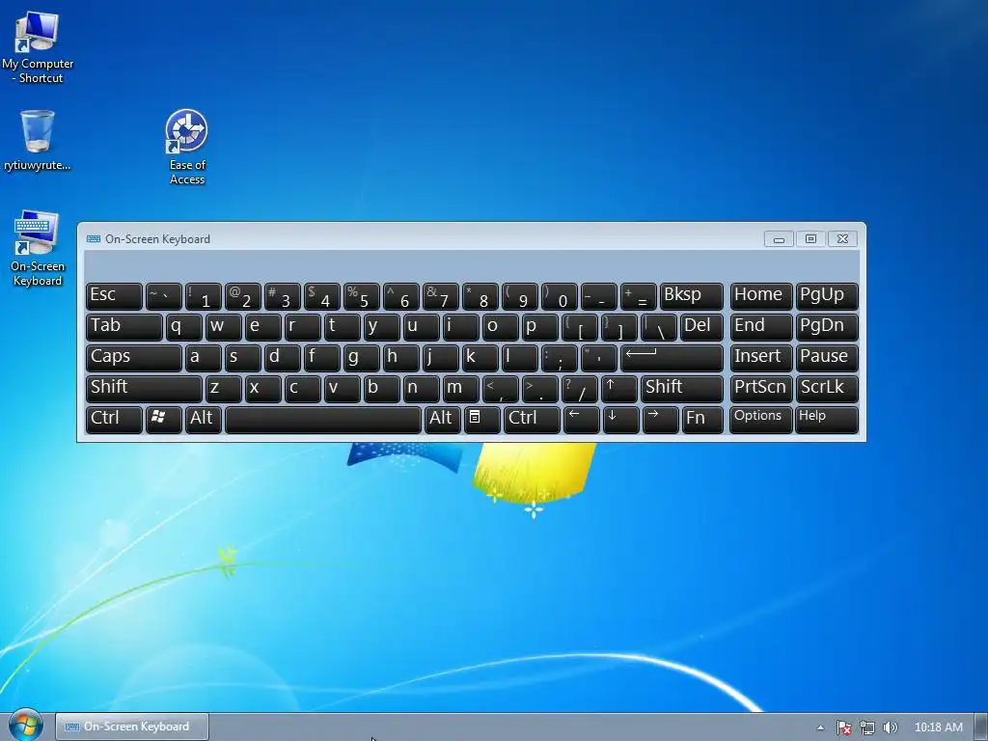This screenshot has width=988, height=741.
Task: Click the PgUp key
Action: (x=827, y=295)
